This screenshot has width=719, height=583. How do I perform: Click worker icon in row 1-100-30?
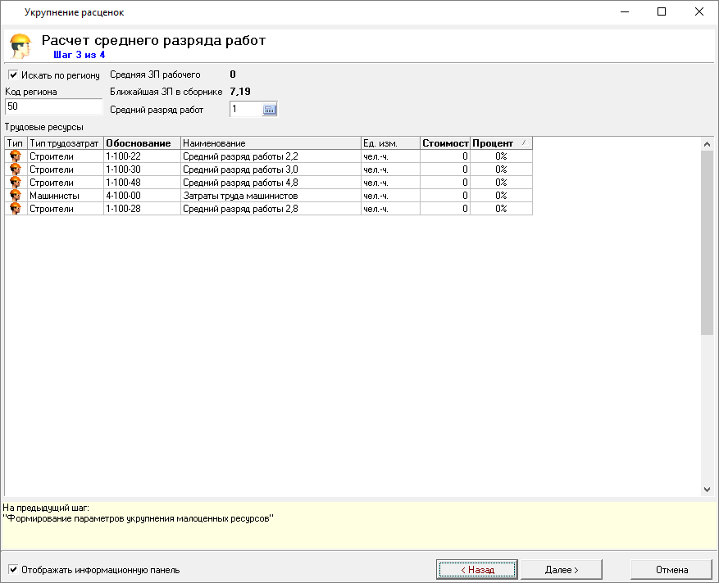15,169
